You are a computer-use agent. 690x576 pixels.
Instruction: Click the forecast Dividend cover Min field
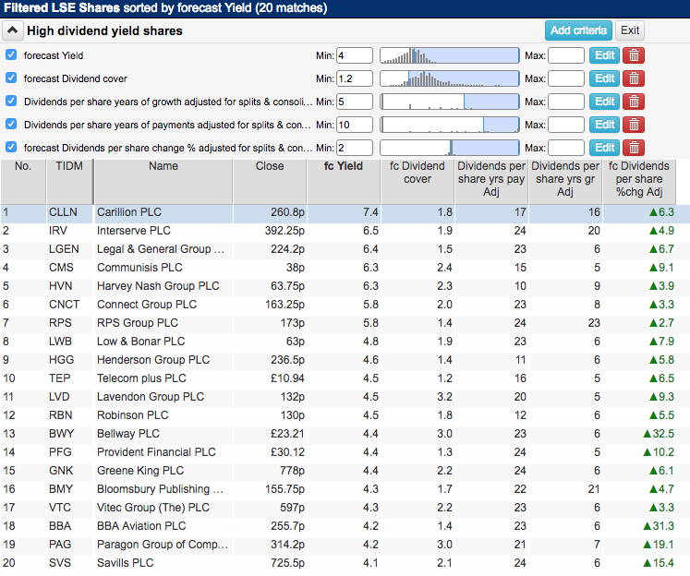point(355,78)
